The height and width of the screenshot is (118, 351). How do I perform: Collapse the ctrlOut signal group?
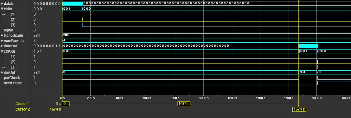click(2, 51)
